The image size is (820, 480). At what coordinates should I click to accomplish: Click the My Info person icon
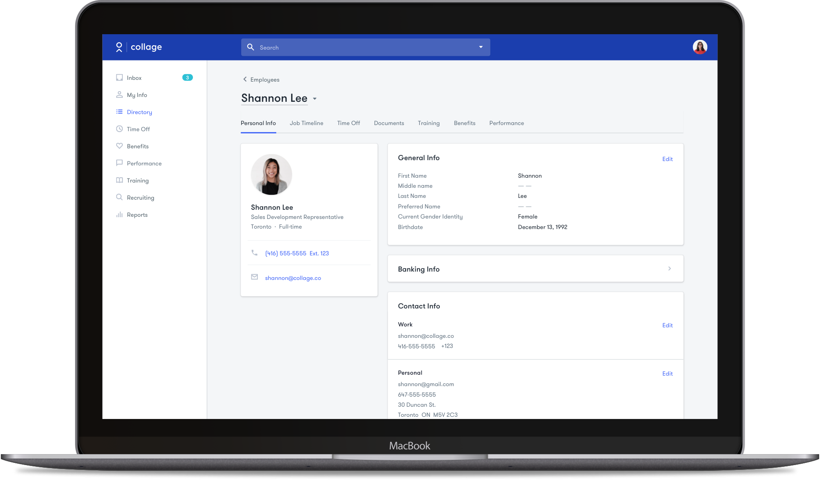[119, 95]
